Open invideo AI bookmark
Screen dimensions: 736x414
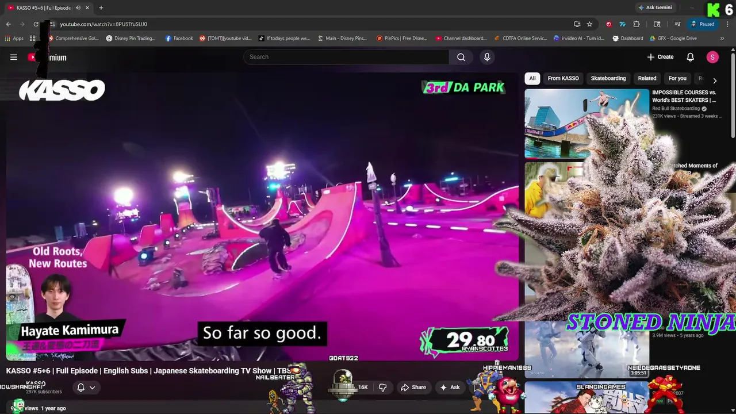(x=578, y=39)
